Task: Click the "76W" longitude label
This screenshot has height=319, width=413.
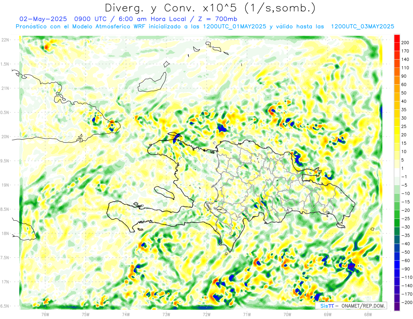Action: (x=45, y=314)
